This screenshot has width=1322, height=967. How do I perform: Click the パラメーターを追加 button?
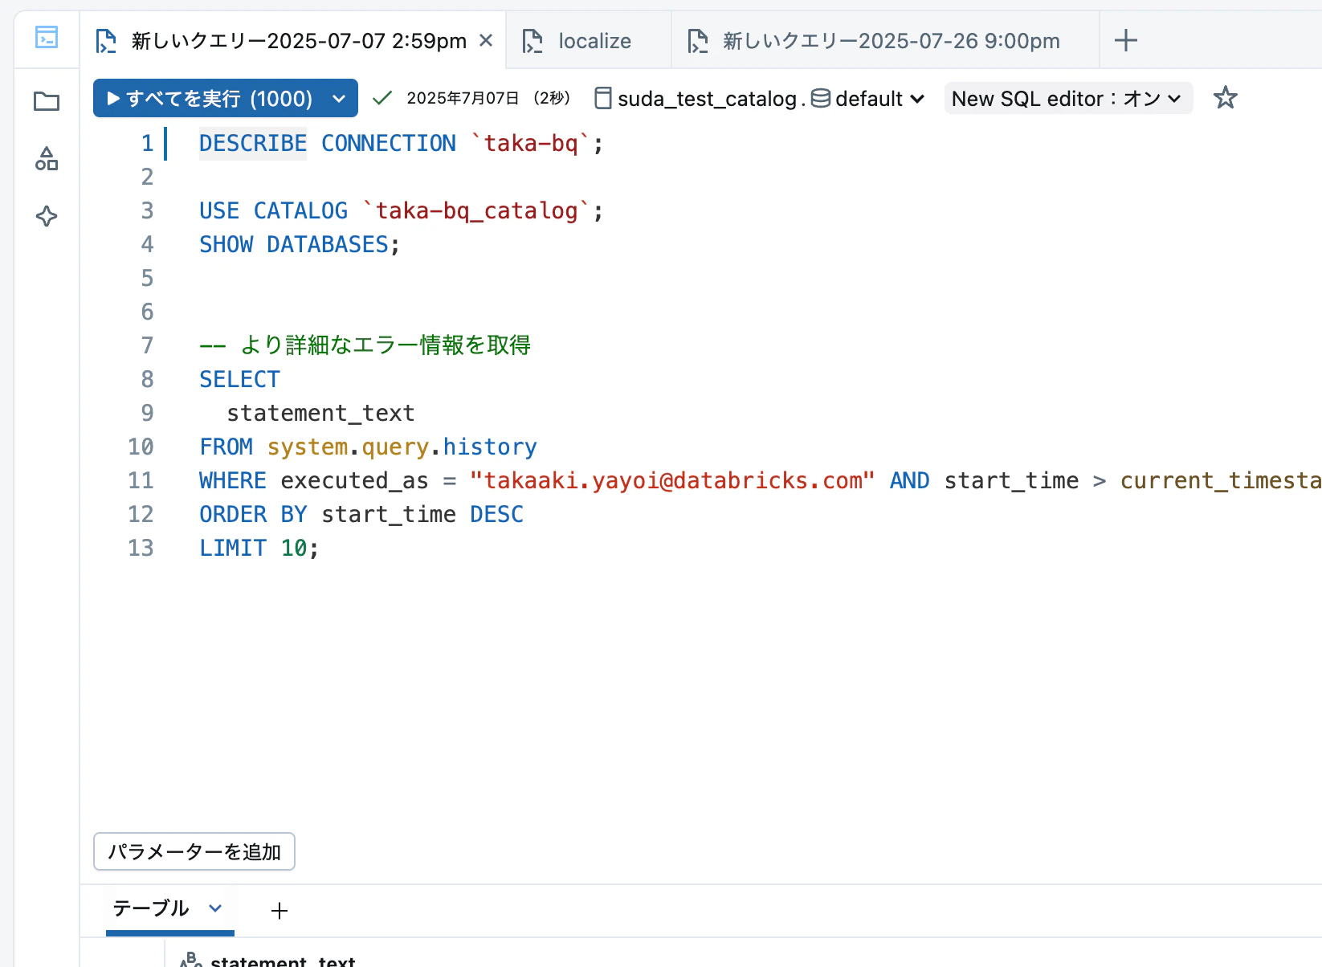[x=194, y=851]
